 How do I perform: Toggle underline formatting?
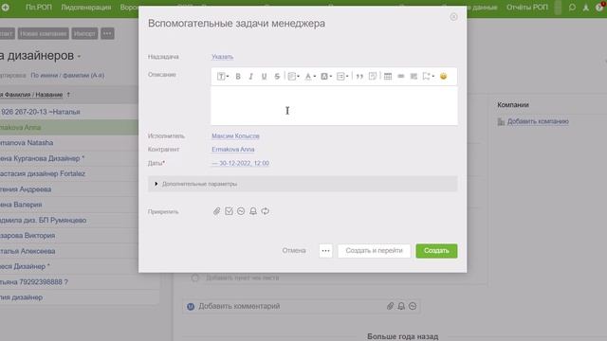[264, 76]
